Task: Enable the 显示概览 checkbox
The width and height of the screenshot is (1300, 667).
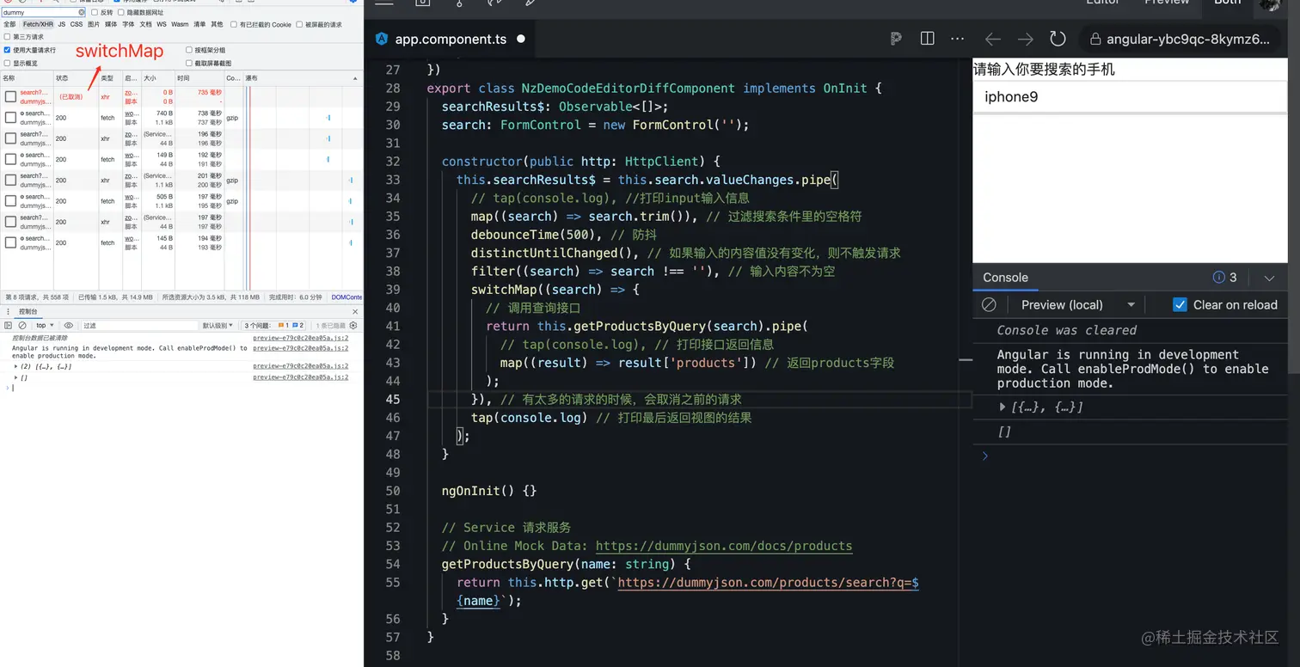Action: click(8, 63)
